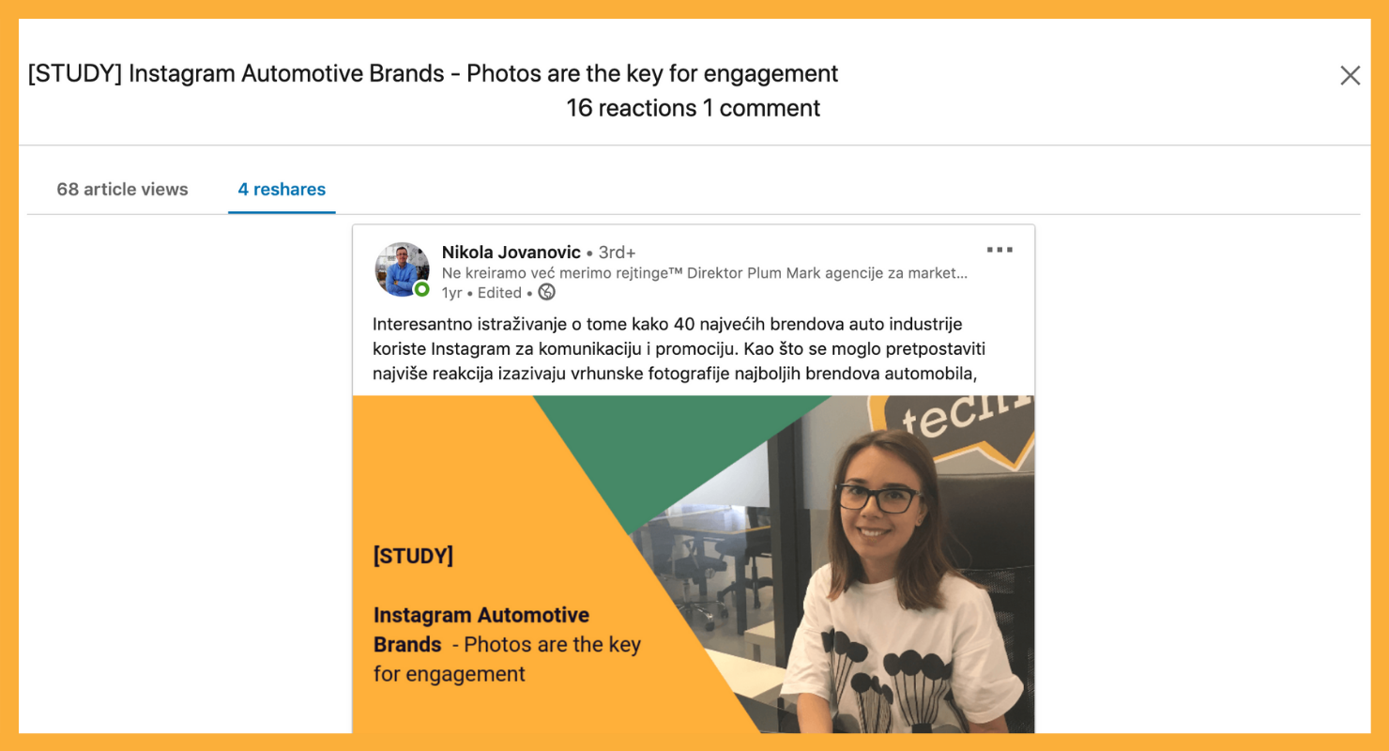Click the 'for engagement' line in the preview
1389x751 pixels.
pyautogui.click(x=450, y=674)
